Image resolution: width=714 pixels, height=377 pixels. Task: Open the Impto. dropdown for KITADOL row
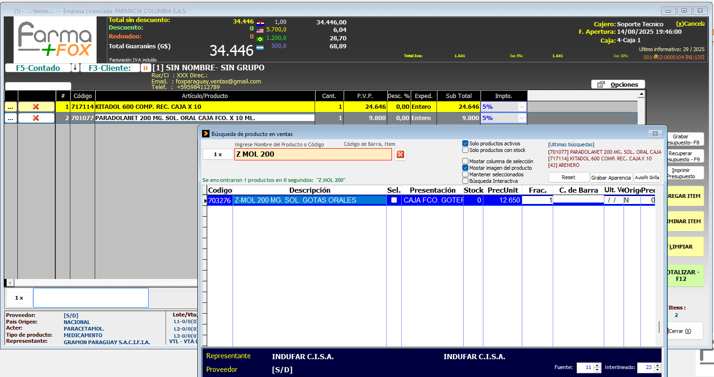[522, 107]
